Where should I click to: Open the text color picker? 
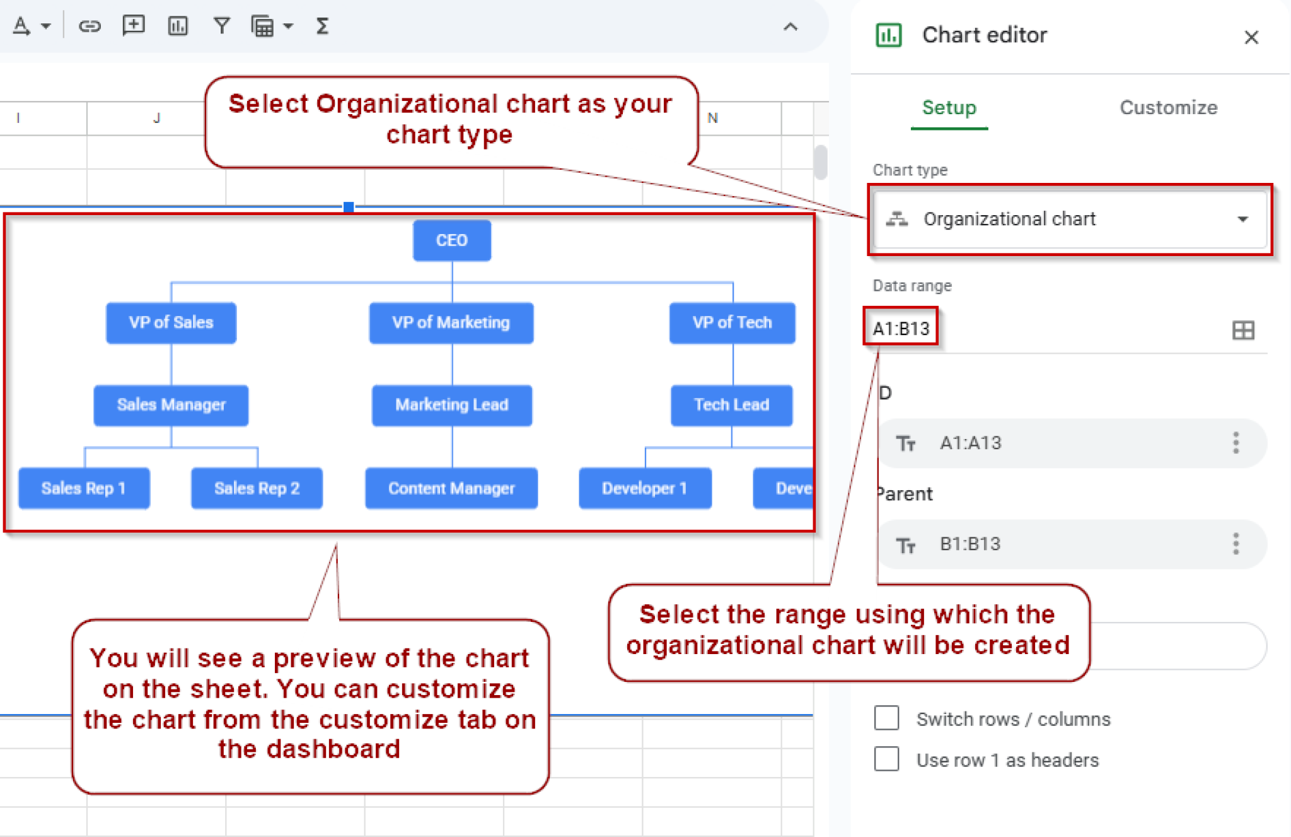coord(22,25)
